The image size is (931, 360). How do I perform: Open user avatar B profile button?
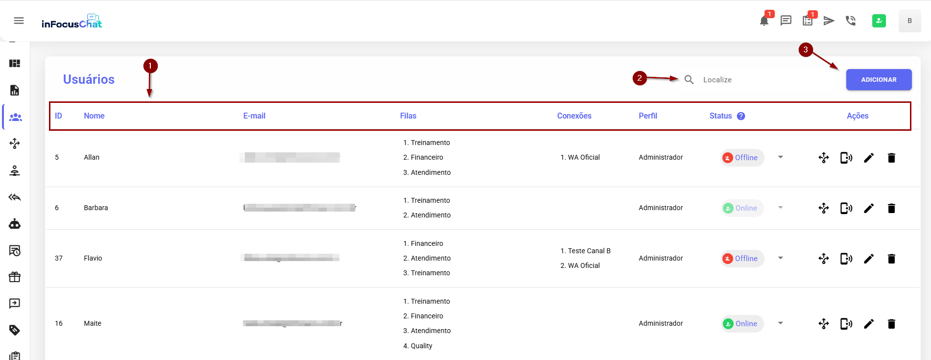(909, 21)
